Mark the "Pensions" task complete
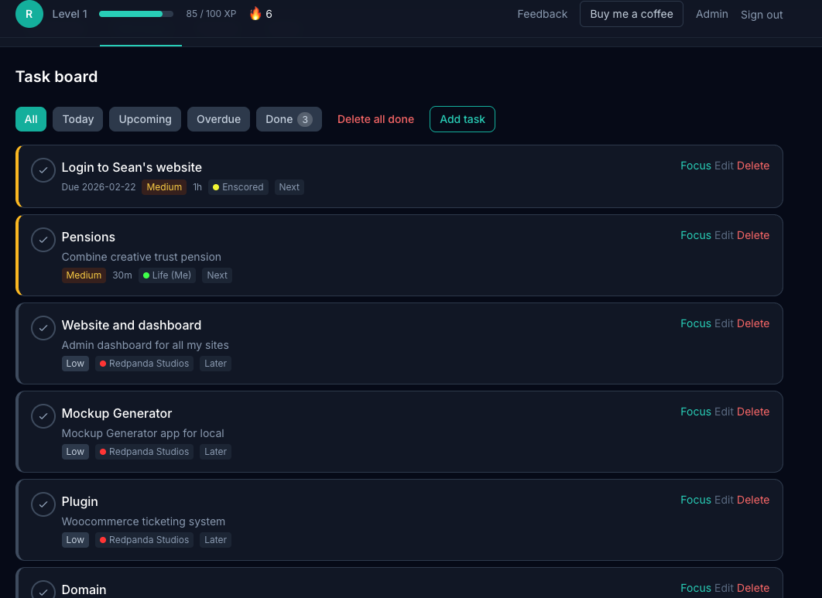 click(x=43, y=240)
